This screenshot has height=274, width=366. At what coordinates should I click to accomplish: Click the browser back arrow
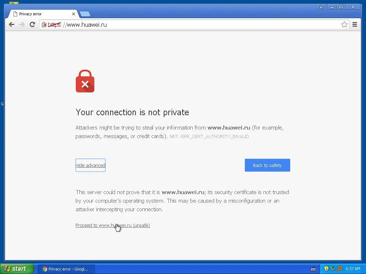pyautogui.click(x=11, y=25)
